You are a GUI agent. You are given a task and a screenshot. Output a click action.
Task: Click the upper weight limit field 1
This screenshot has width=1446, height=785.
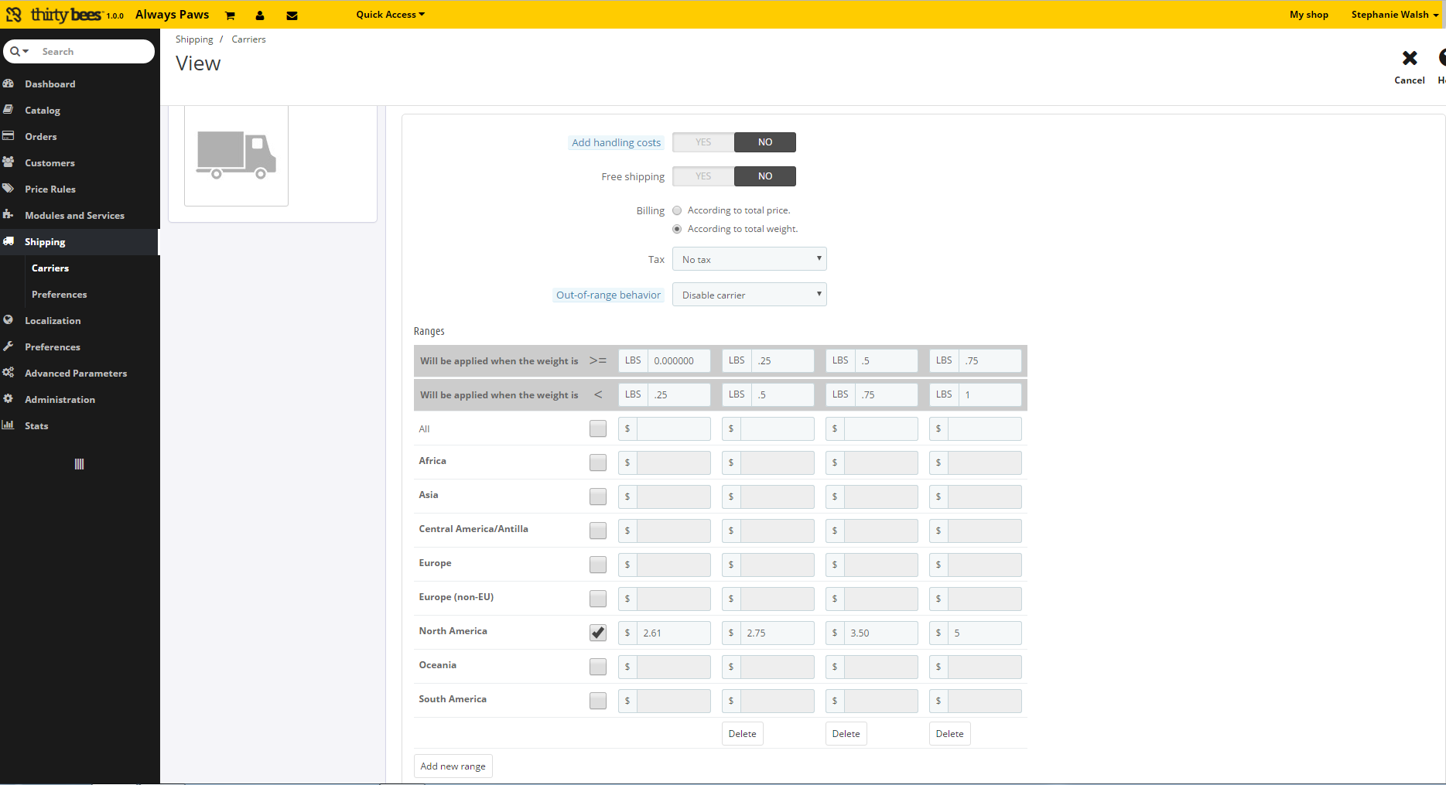[990, 394]
